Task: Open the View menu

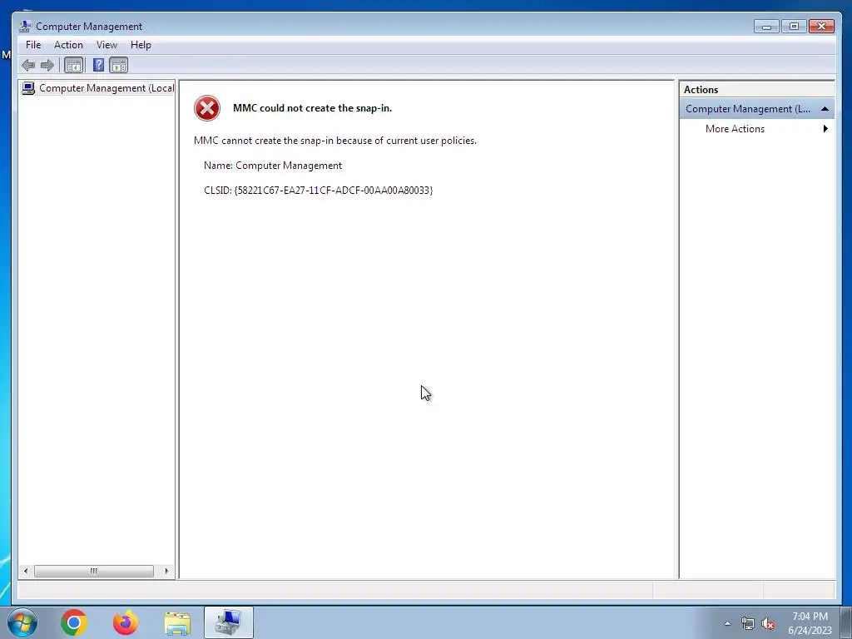Action: tap(106, 45)
